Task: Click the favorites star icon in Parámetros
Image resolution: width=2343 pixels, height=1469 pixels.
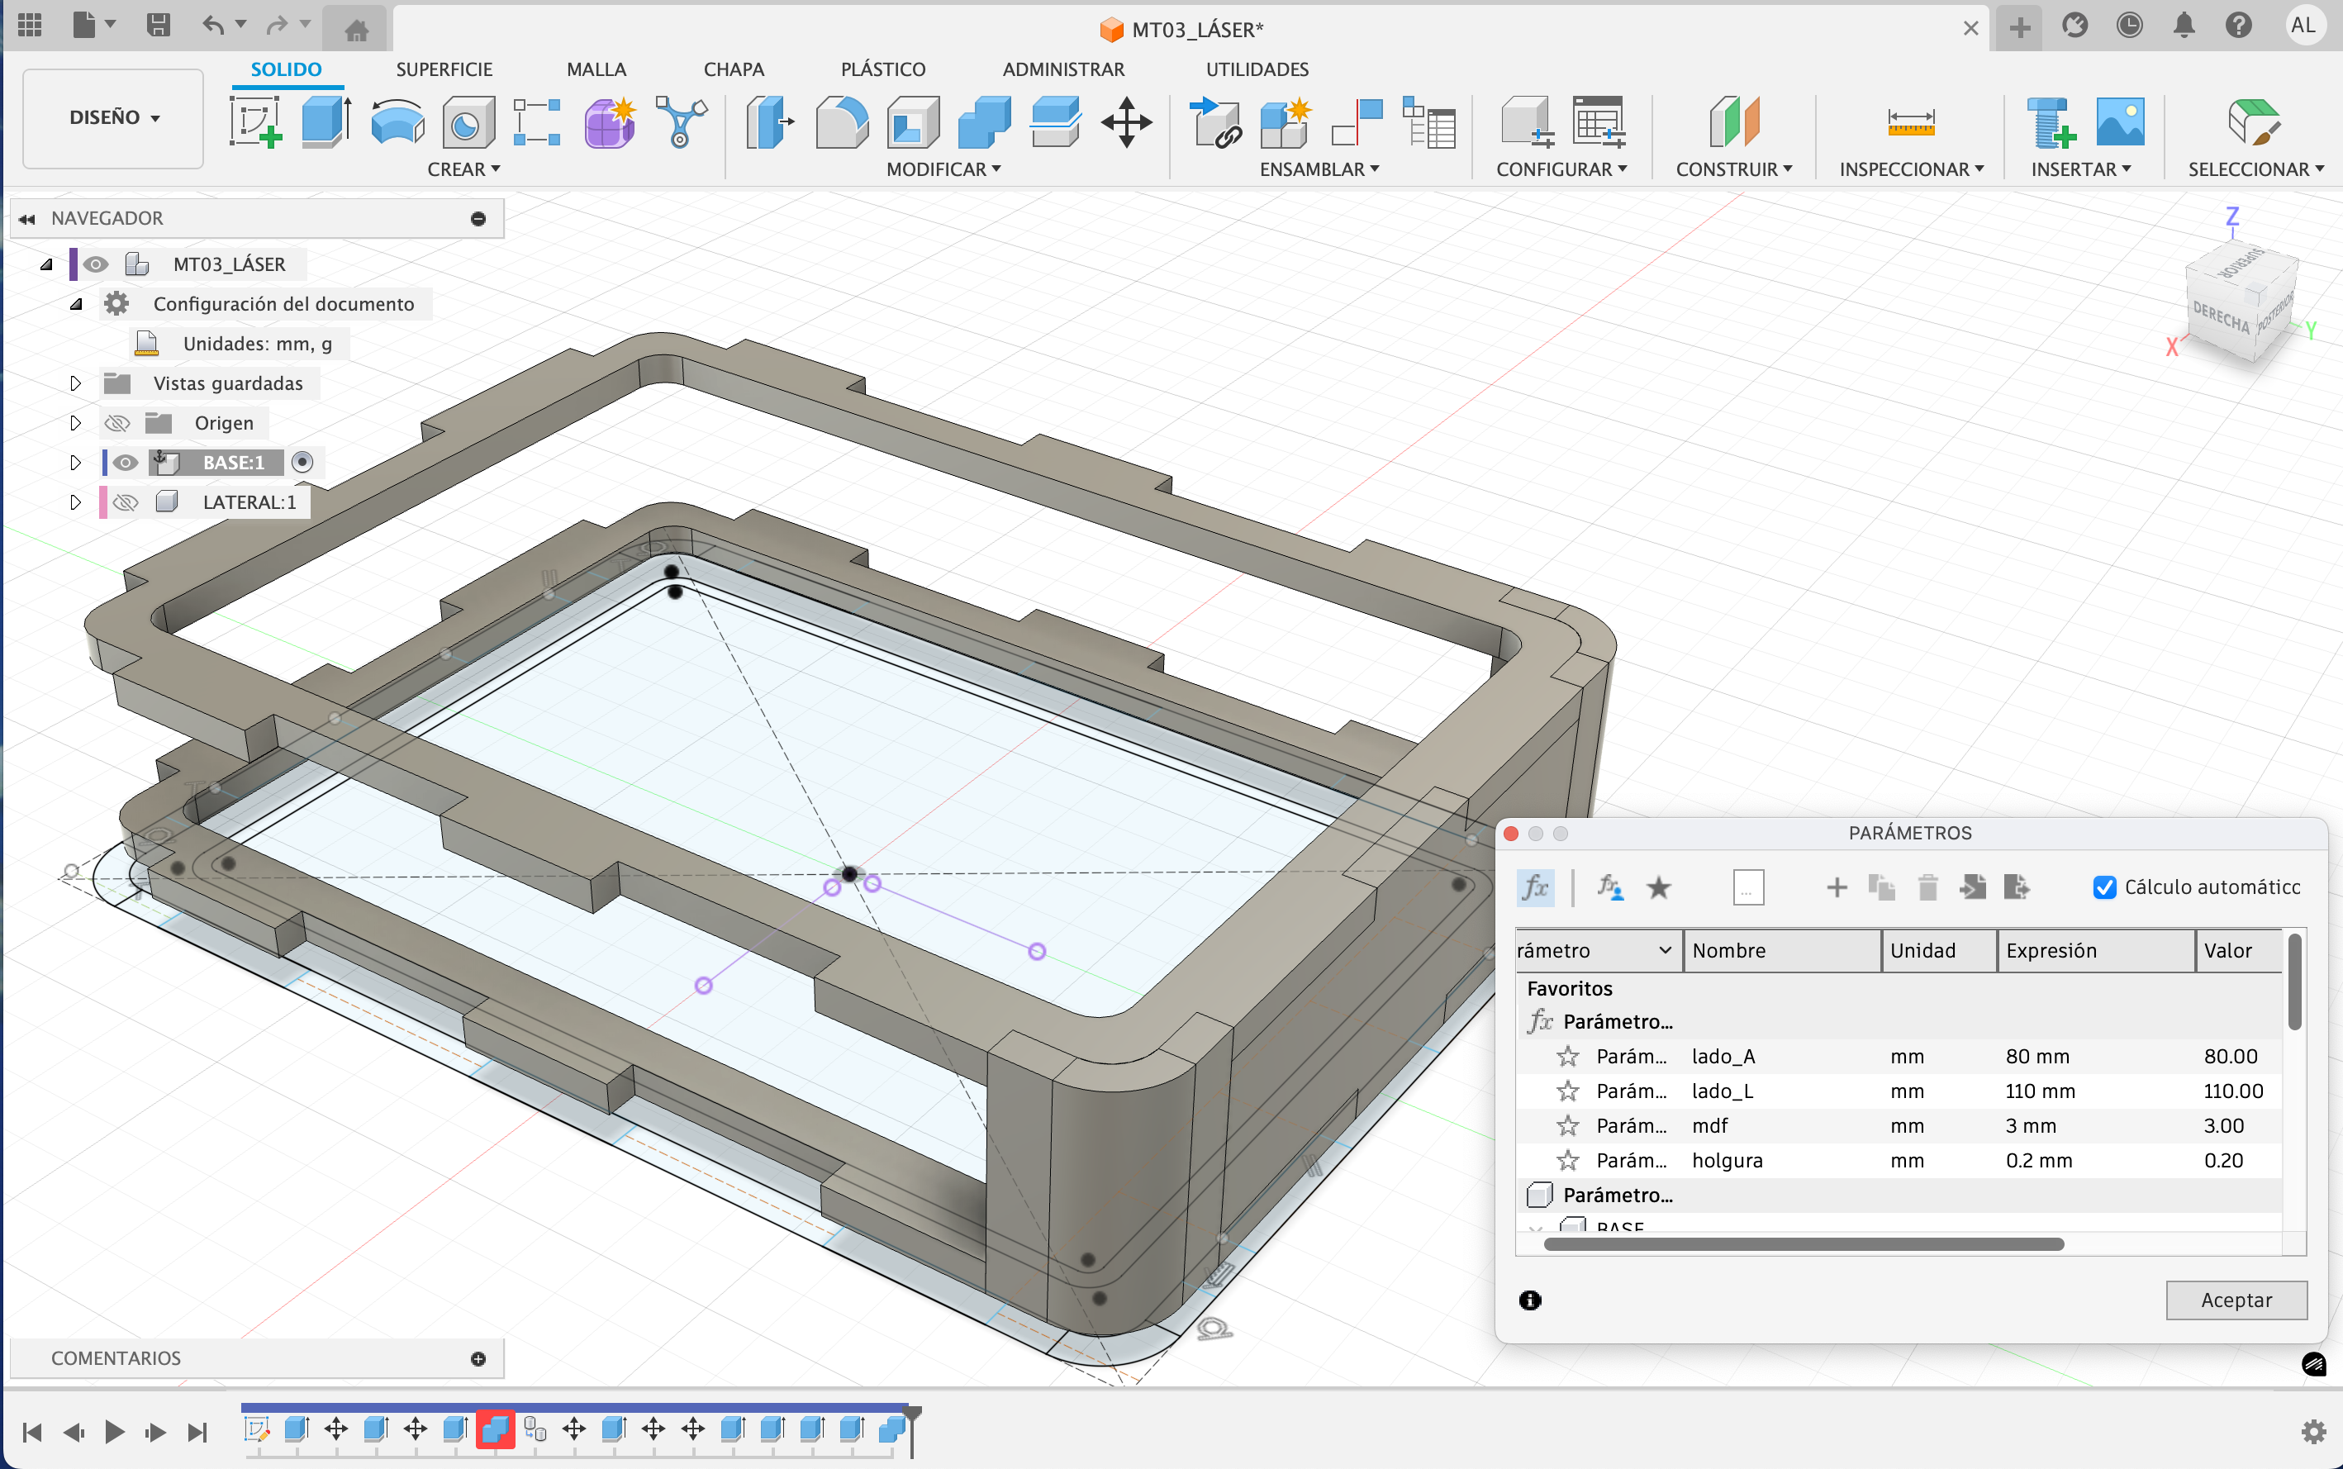Action: pos(1659,887)
